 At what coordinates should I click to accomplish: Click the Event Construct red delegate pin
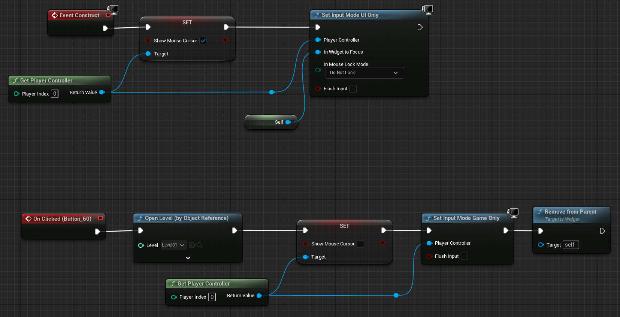(108, 15)
